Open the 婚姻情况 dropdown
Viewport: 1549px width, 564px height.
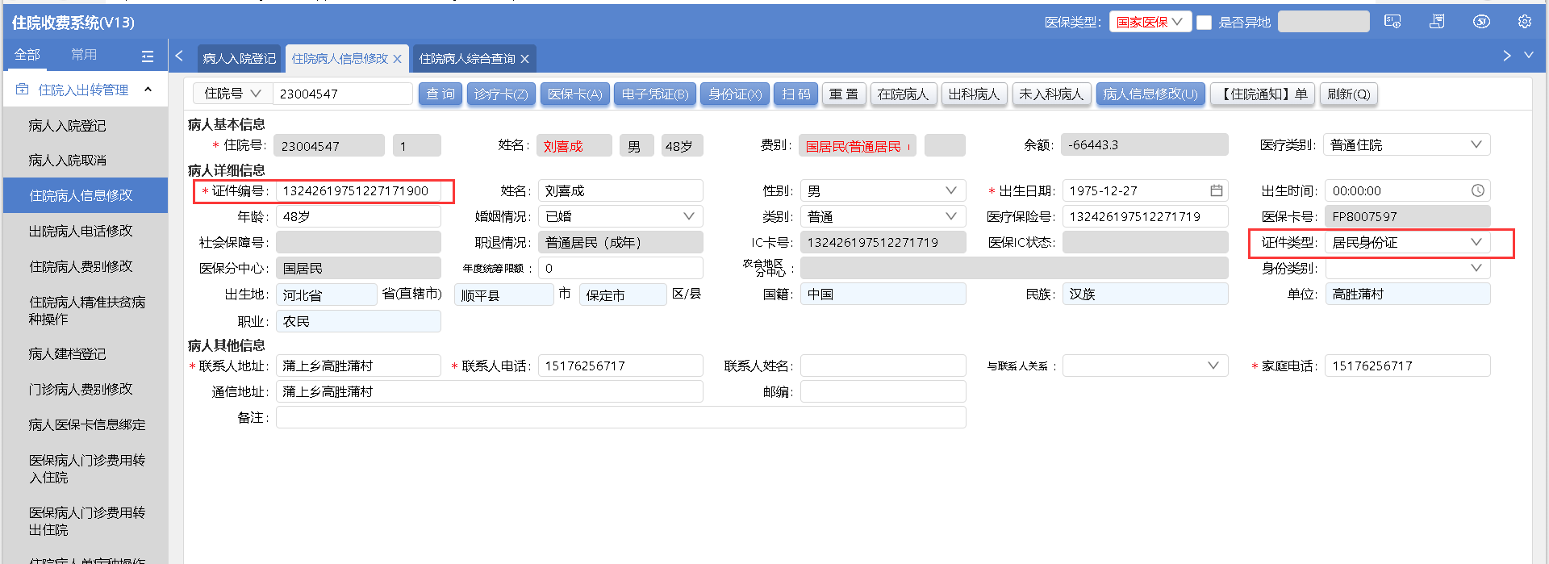tap(620, 216)
